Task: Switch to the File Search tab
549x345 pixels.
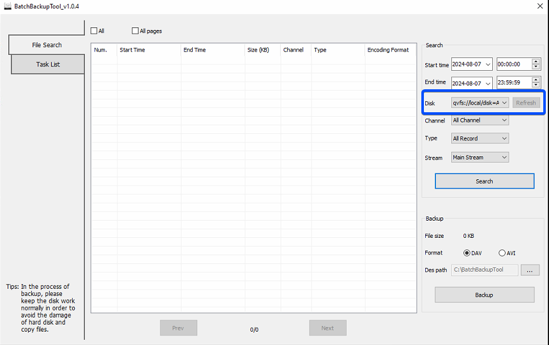Action: (x=47, y=45)
